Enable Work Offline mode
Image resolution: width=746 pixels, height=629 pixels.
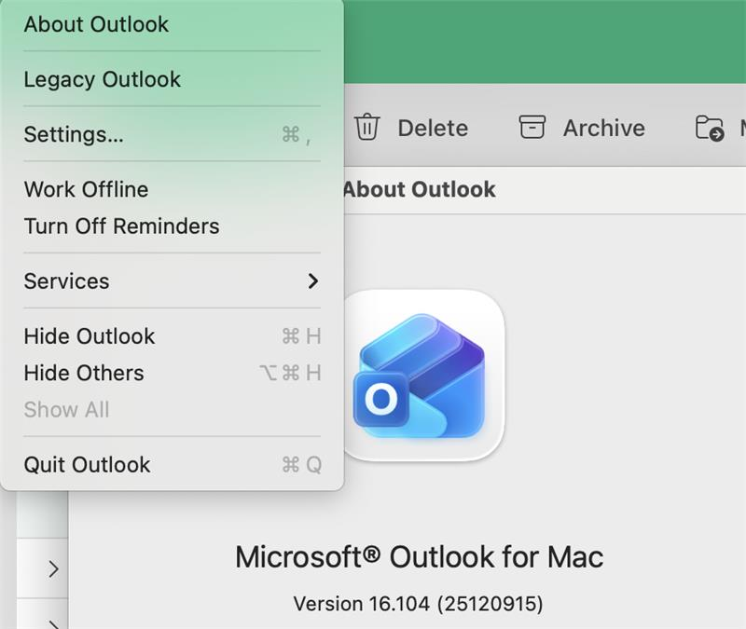pos(172,189)
